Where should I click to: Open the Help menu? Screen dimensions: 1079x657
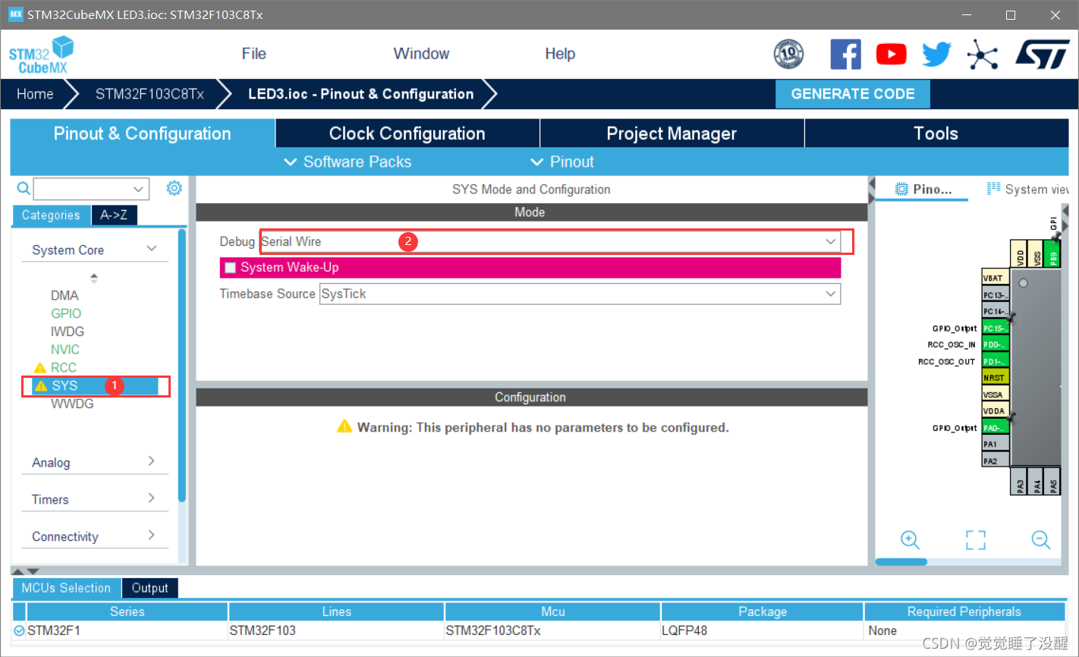560,54
